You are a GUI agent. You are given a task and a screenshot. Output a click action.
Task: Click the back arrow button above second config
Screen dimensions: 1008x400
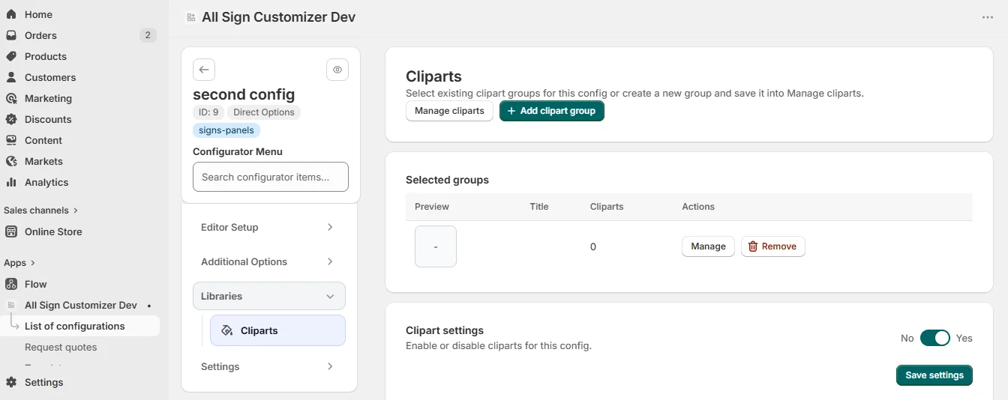point(204,70)
